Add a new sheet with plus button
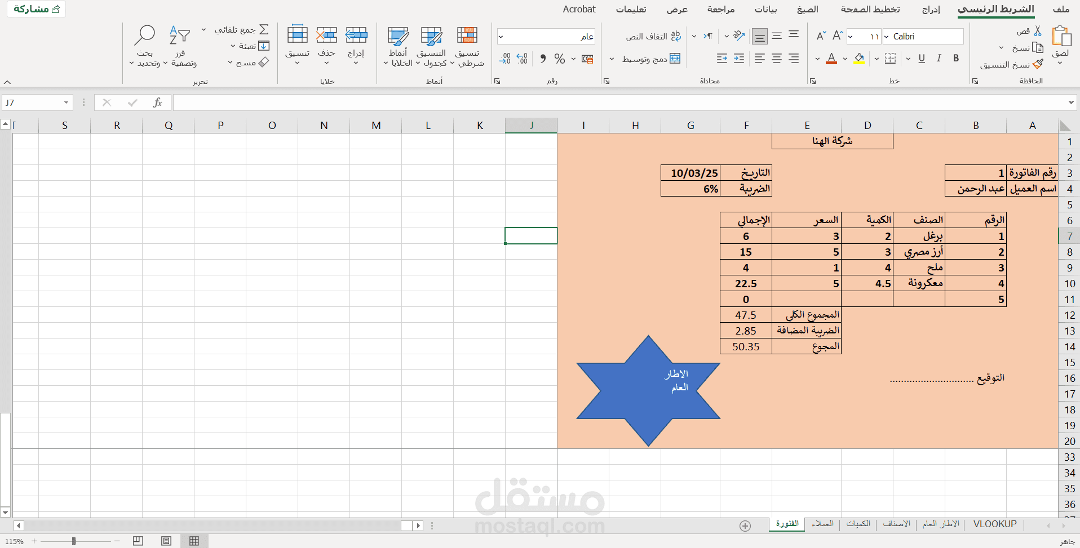This screenshot has width=1080, height=548. point(745,525)
